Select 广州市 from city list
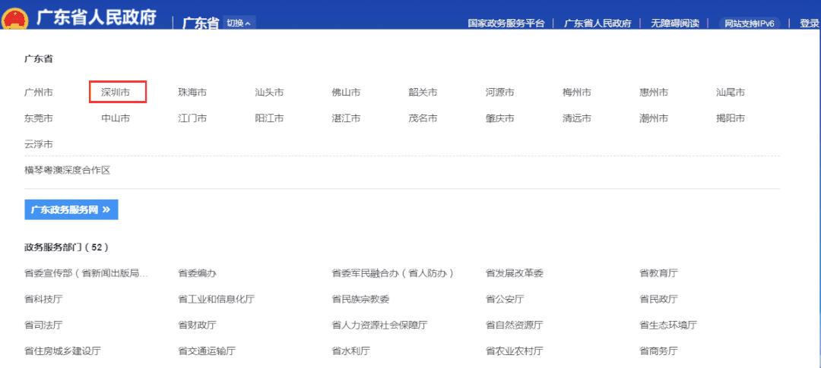 point(39,93)
